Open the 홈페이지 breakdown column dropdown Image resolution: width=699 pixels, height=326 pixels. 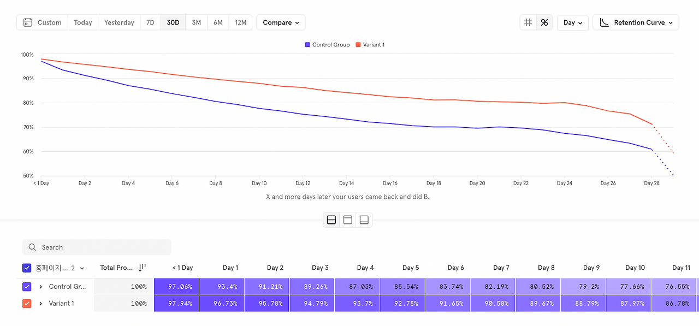[x=60, y=268]
